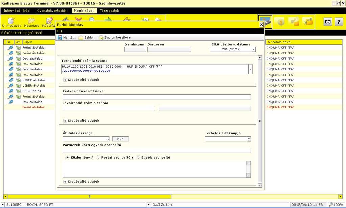Open the information module icon with letter i
Screen dimensions: 346x208
tap(281, 22)
